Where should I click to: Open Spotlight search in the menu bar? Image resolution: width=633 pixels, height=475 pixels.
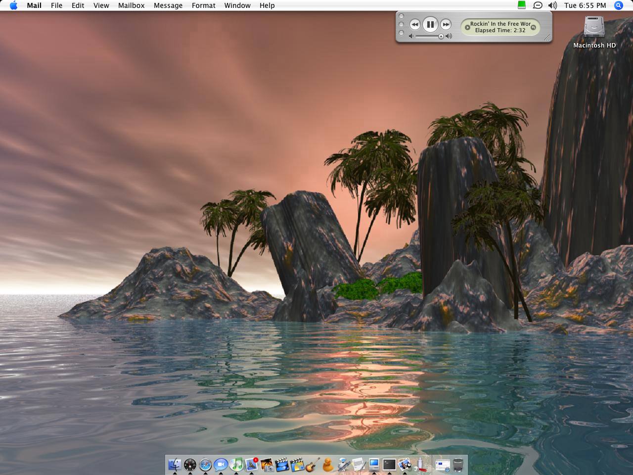pos(618,5)
